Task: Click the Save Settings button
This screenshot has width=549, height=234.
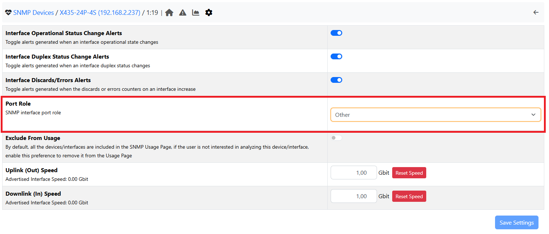Action: [516, 222]
